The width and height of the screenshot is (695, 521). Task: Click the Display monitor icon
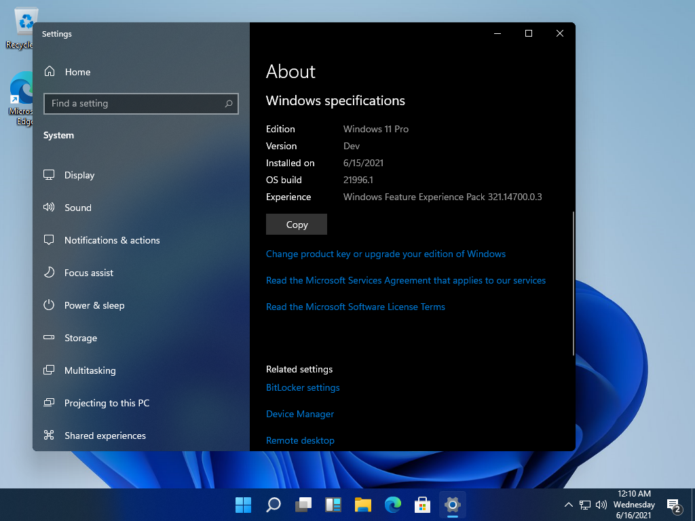49,174
